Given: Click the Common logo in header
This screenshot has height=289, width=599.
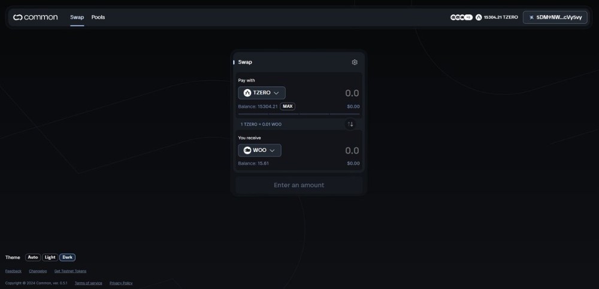Looking at the screenshot, I should pos(35,17).
